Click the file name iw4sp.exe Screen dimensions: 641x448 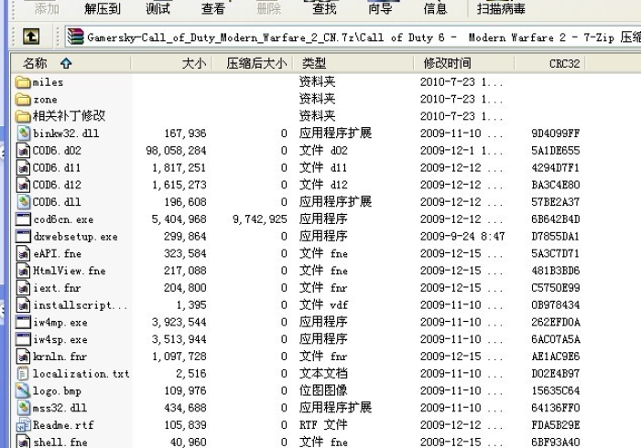(60, 339)
